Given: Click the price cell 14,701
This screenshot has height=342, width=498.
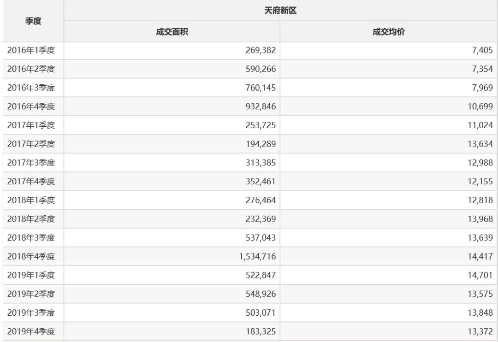Looking at the screenshot, I should pos(480,275).
